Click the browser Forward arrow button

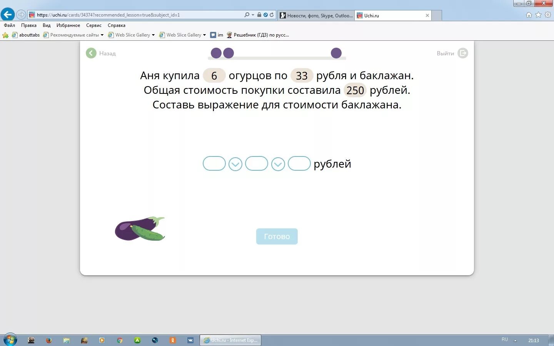pos(21,15)
